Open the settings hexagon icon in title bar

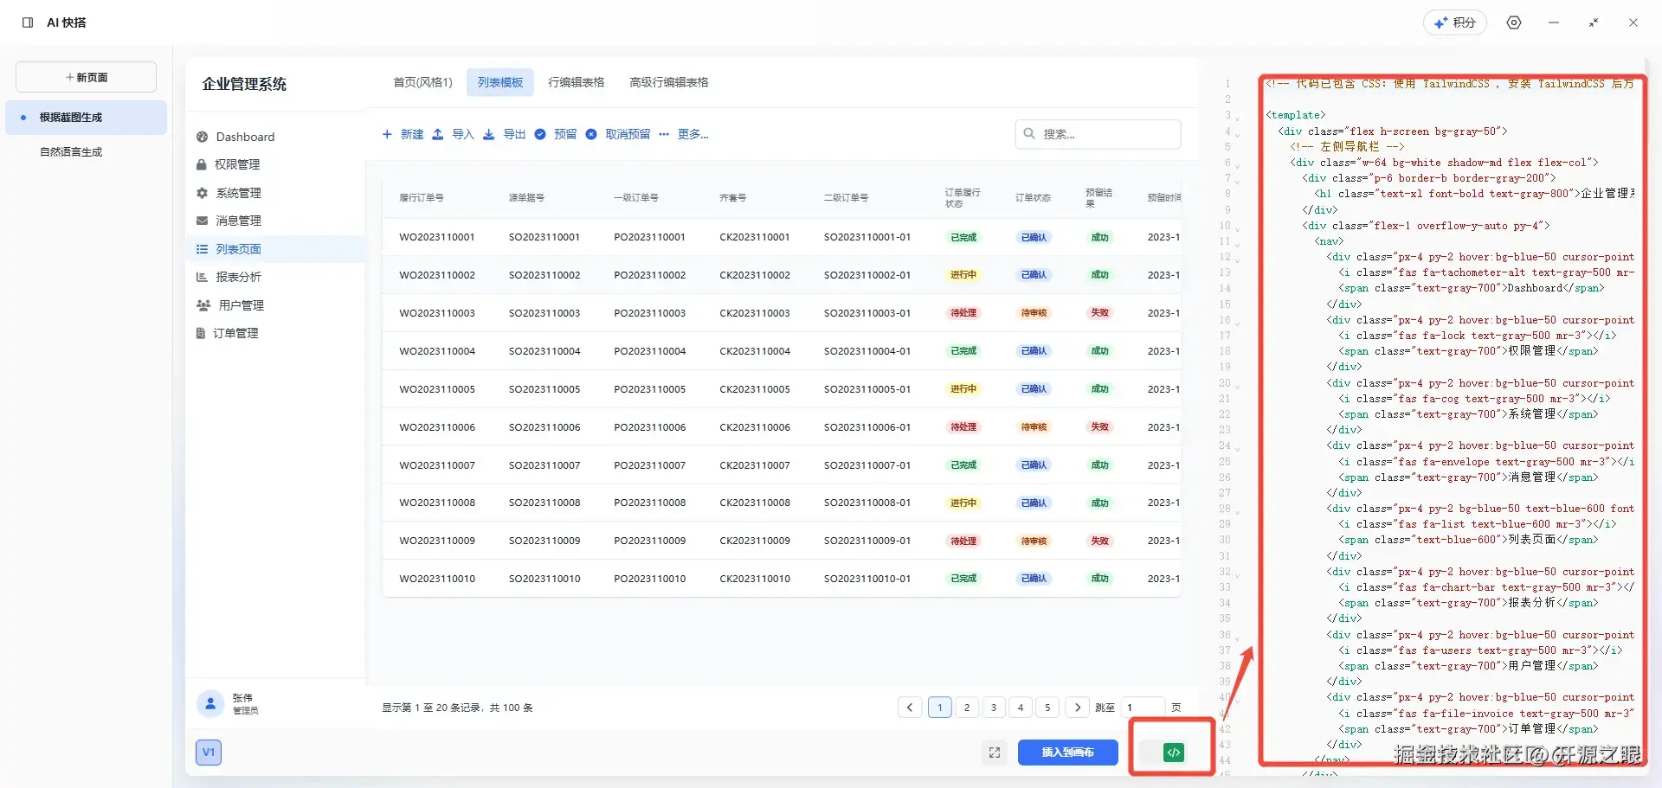(x=1514, y=22)
